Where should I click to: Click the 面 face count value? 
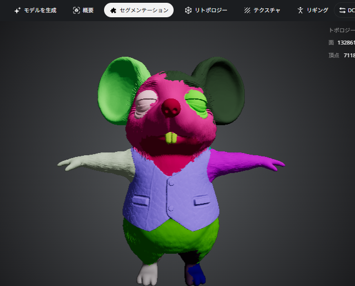pos(346,43)
